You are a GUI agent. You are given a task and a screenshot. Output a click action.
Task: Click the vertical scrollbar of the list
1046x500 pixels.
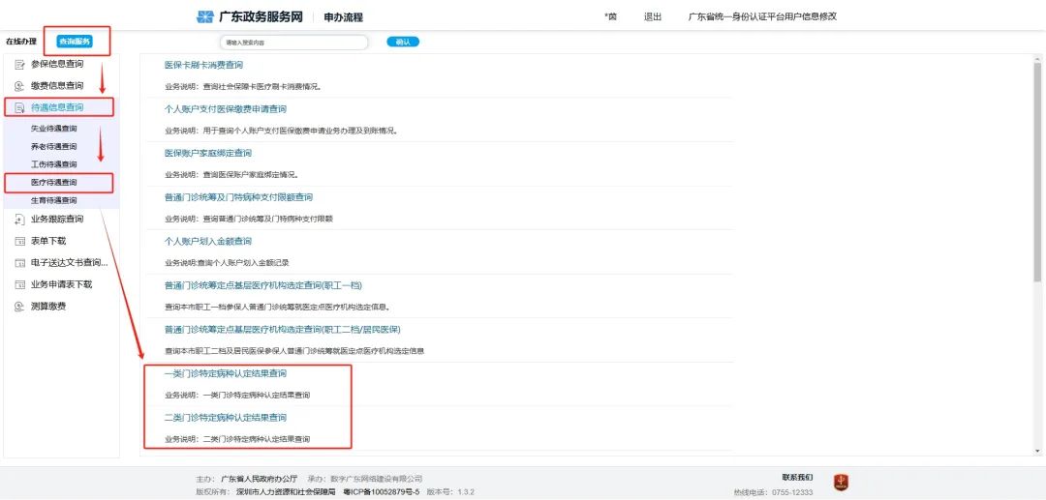1037,172
